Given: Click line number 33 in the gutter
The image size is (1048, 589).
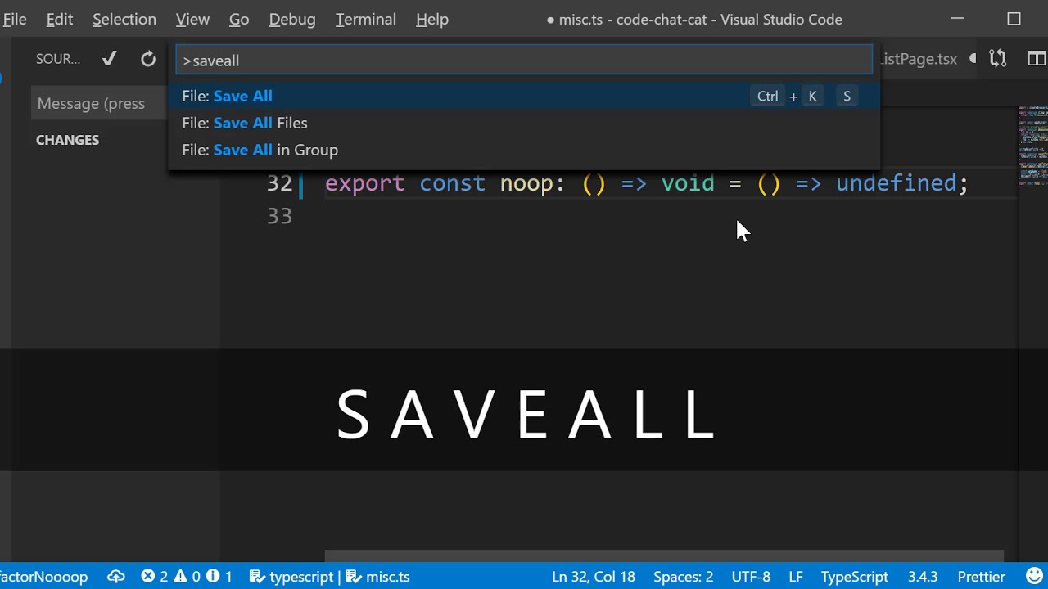Looking at the screenshot, I should coord(279,216).
